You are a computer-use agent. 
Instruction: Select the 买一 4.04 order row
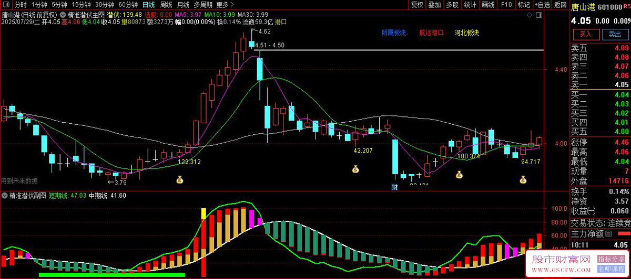tap(600, 95)
